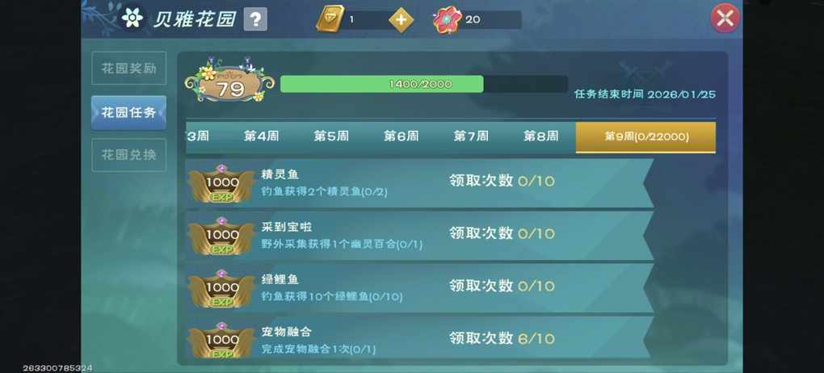Select the 花园任务 side tab
824x373 pixels.
coord(128,112)
